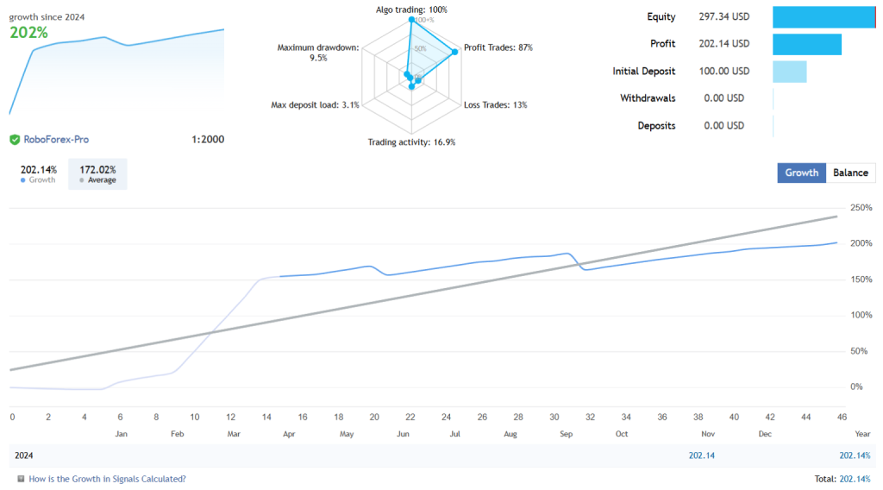The width and height of the screenshot is (883, 490).
Task: Click the November 202.14 value in table
Action: pos(700,455)
